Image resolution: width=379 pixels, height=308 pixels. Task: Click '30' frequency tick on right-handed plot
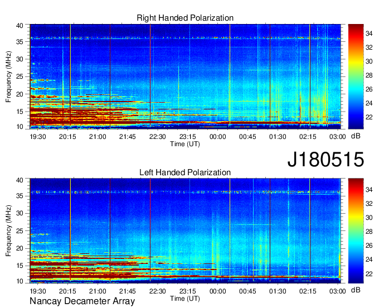coord(20,59)
